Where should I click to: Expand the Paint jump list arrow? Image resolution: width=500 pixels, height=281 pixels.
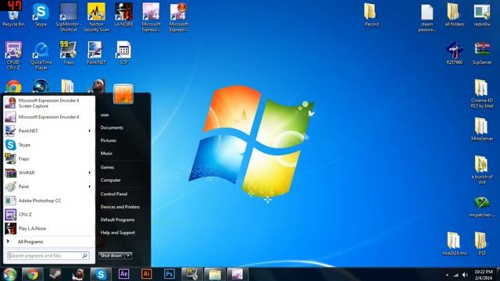point(90,187)
